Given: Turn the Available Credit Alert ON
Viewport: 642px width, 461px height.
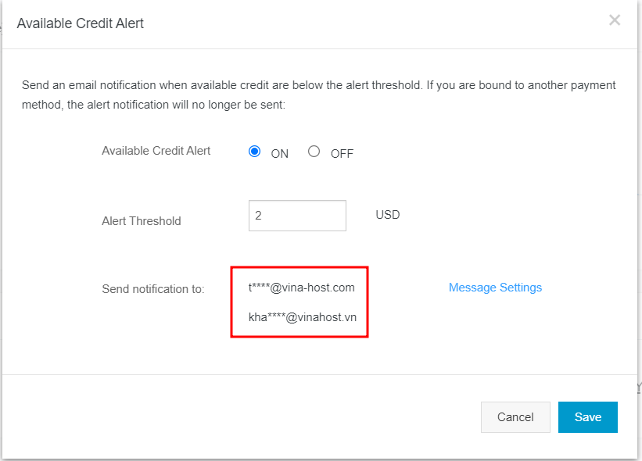Looking at the screenshot, I should [254, 152].
